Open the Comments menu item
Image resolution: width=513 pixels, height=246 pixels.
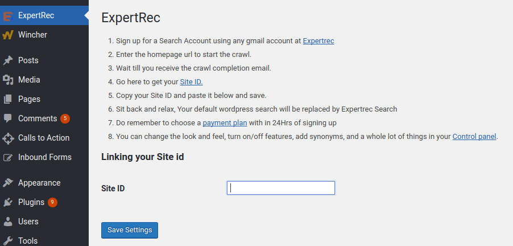point(37,118)
